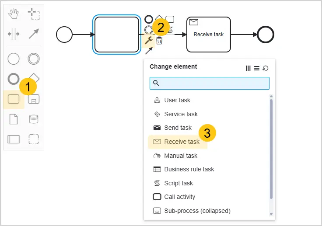This screenshot has width=322, height=226.
Task: Select the global connect arrow tool
Action: 34,34
